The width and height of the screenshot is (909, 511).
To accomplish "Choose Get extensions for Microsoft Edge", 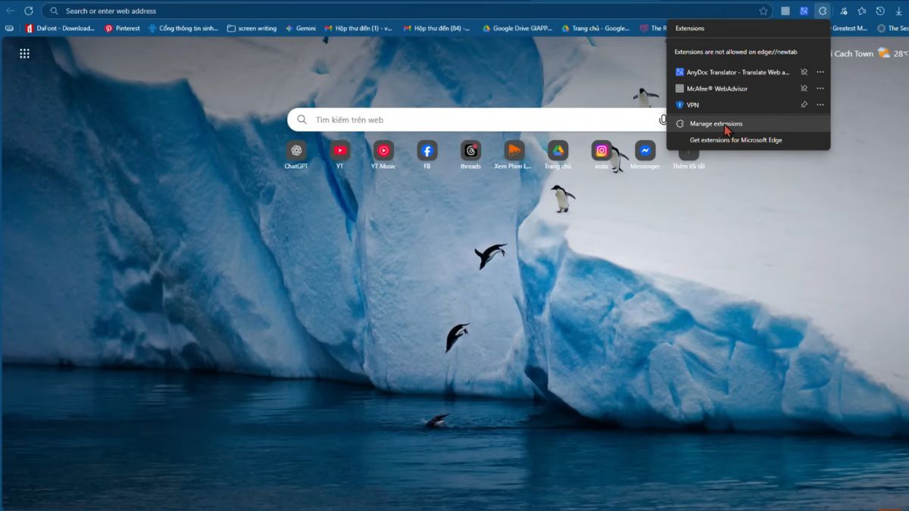I will pyautogui.click(x=736, y=140).
